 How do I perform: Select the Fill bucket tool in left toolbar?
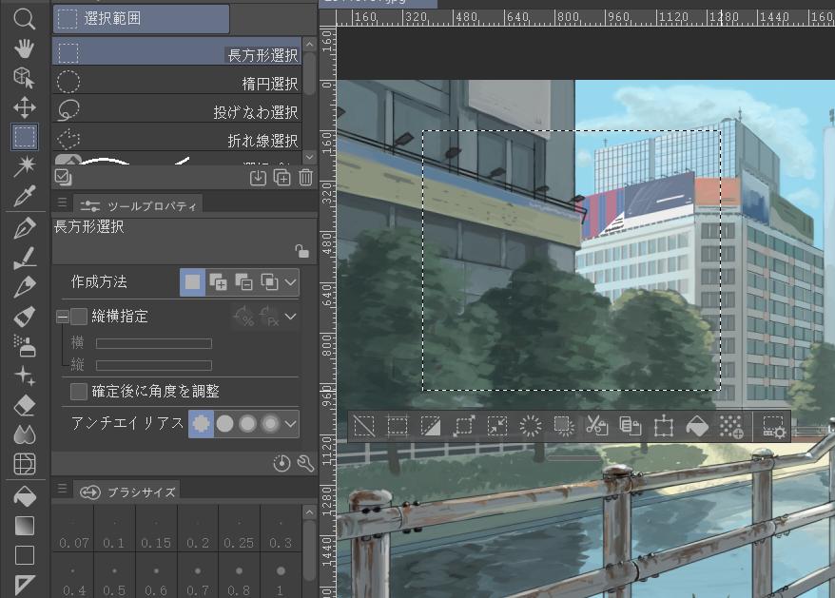coord(25,496)
